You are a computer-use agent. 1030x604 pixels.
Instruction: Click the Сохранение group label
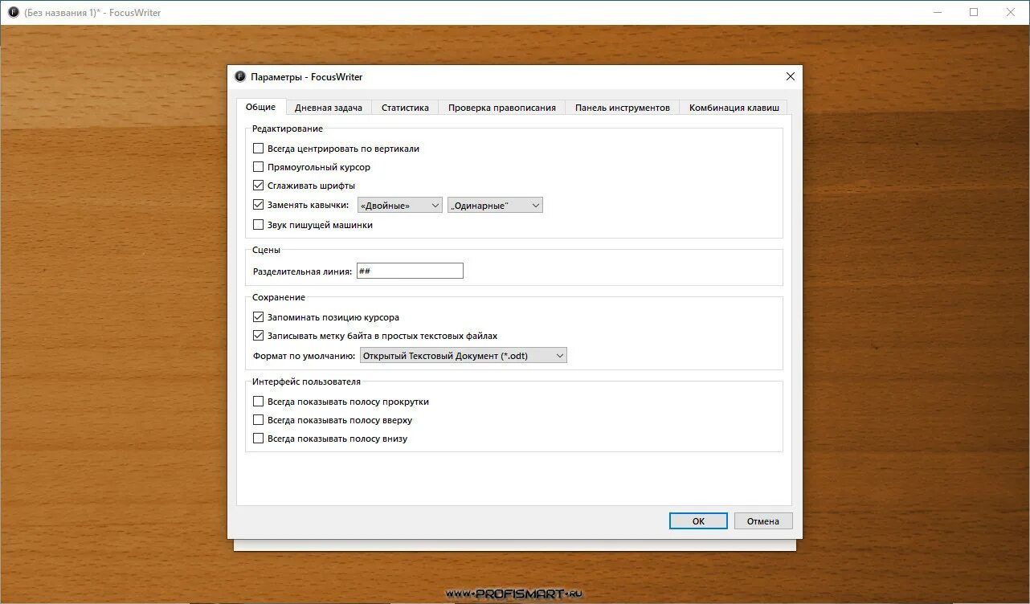[x=279, y=297]
